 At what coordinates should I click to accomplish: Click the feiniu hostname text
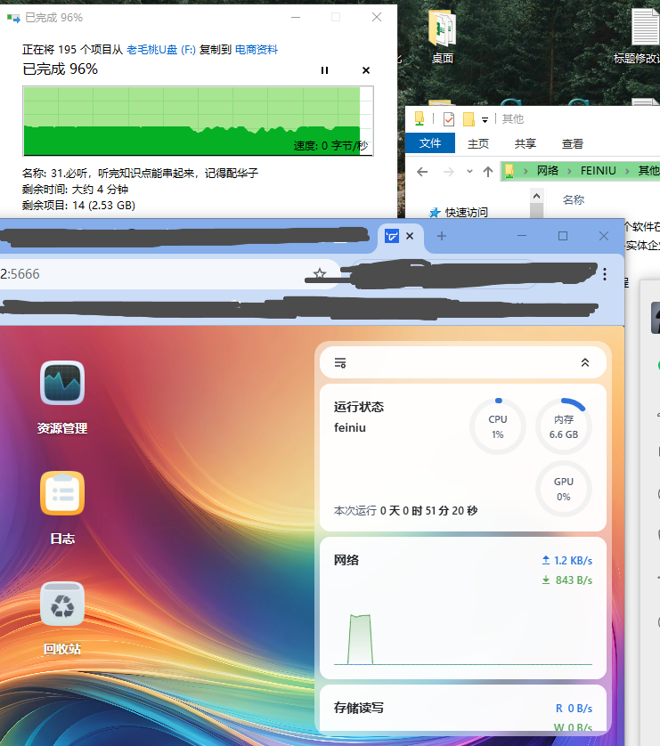click(x=350, y=427)
